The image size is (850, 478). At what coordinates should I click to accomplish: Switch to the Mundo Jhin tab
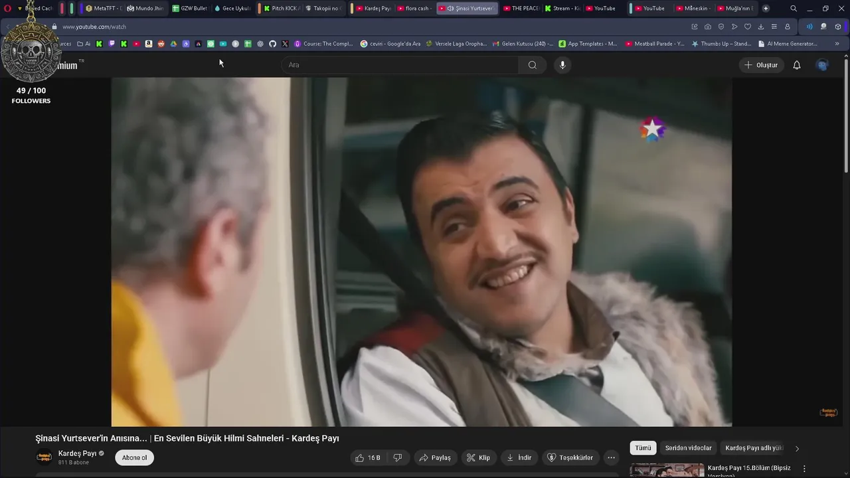pyautogui.click(x=145, y=9)
